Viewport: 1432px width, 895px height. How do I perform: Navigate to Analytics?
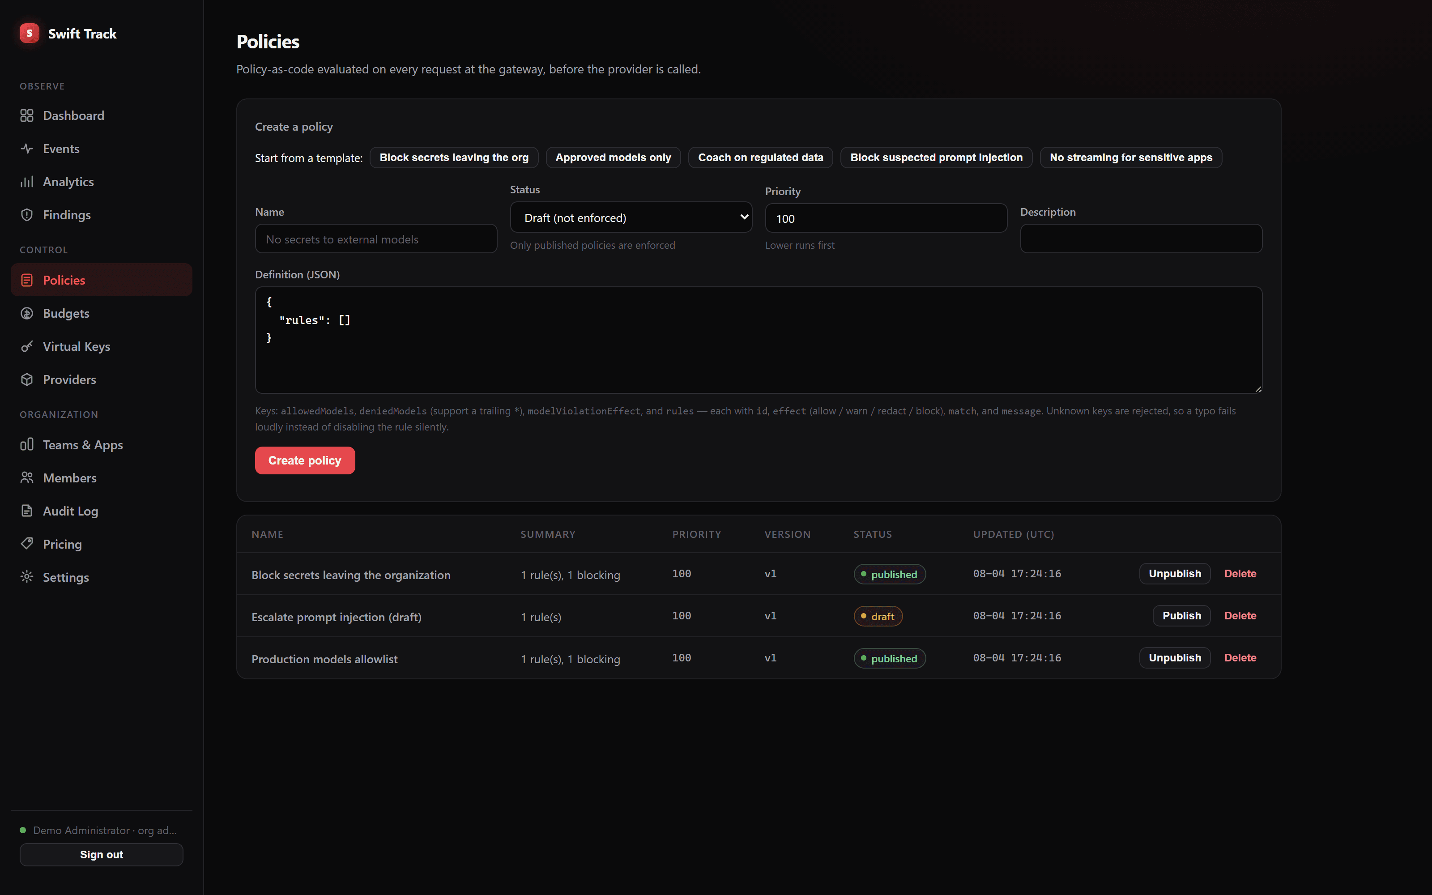pos(101,182)
